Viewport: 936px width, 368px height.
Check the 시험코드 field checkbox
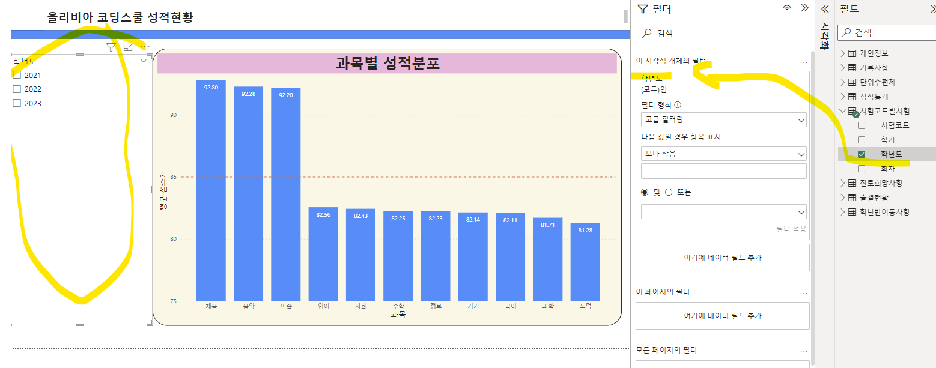pyautogui.click(x=862, y=125)
